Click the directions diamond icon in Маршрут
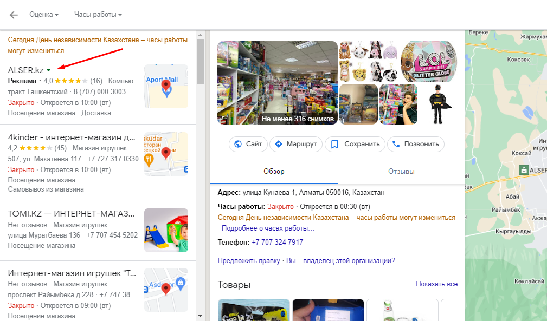The width and height of the screenshot is (547, 321). [279, 144]
